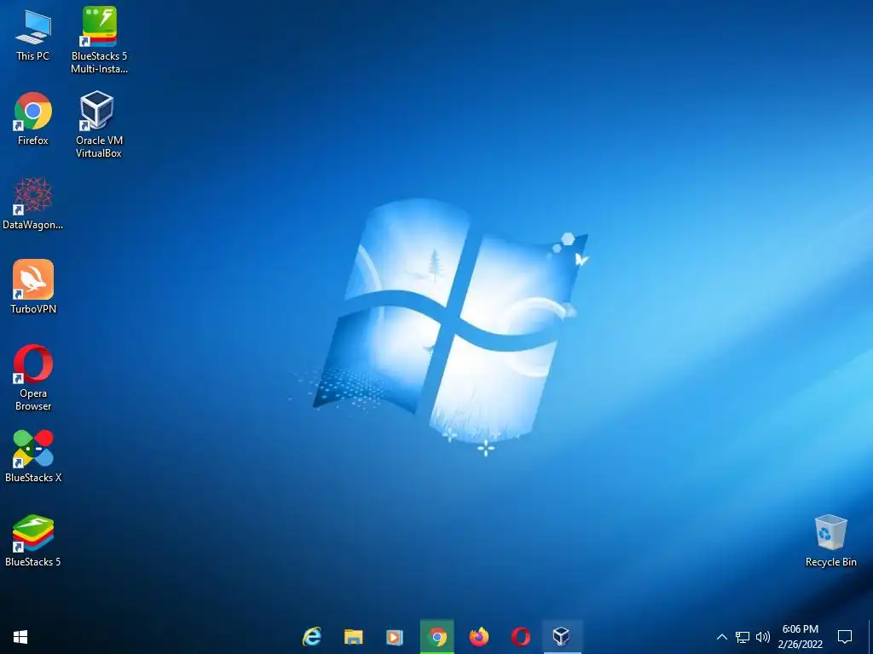
Task: Open the This PC desktop icon
Action: tap(33, 36)
